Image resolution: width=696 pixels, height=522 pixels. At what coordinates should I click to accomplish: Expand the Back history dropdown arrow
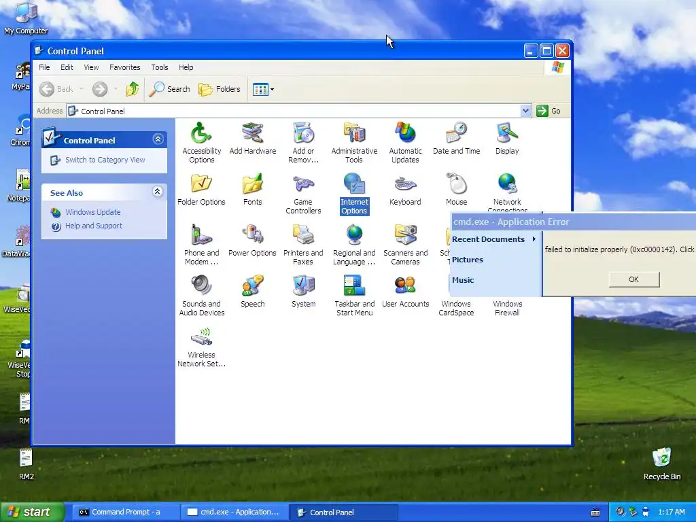tap(82, 89)
